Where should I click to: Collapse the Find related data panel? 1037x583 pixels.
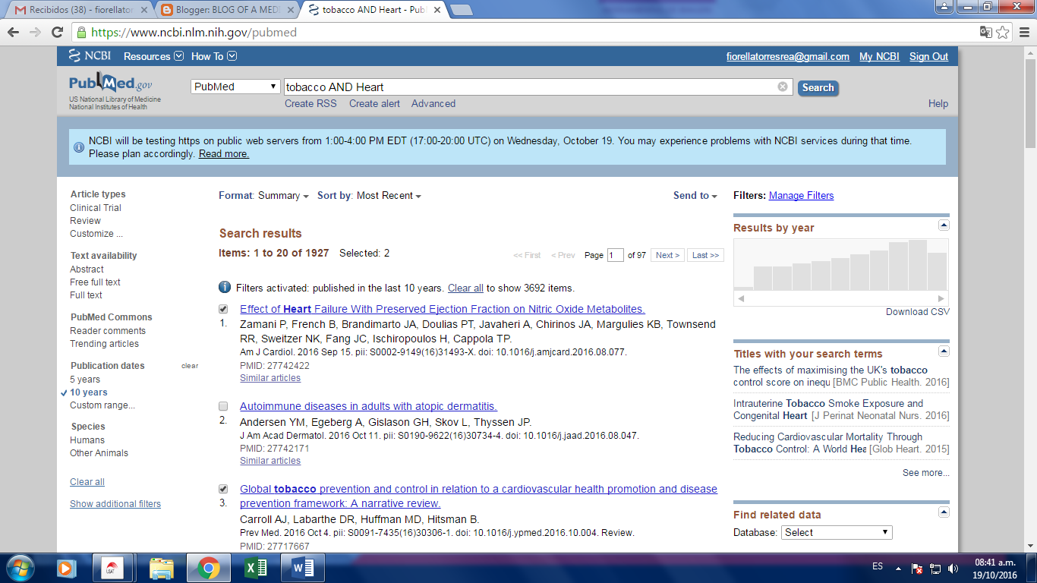tap(944, 512)
